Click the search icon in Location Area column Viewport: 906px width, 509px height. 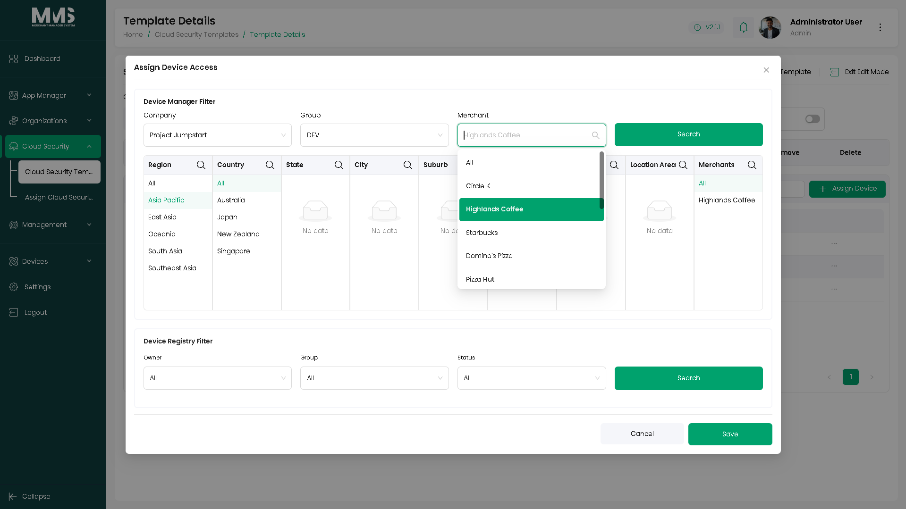point(683,165)
